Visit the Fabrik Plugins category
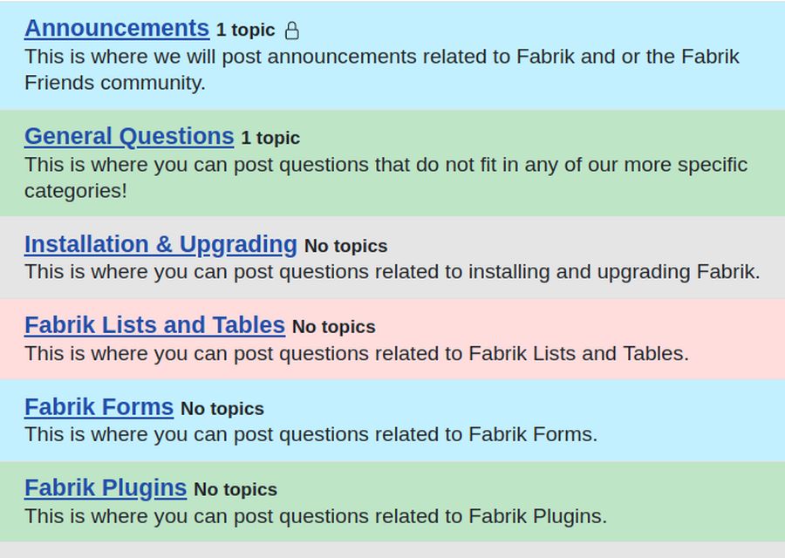Screen dimensions: 785x558 coord(106,488)
